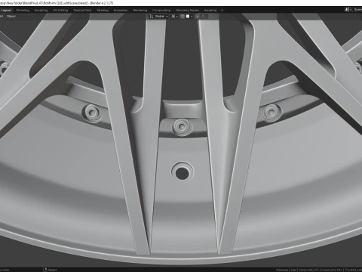Image resolution: width=362 pixels, height=272 pixels.
Task: Toggle proportional editing in the header
Action: (x=198, y=17)
